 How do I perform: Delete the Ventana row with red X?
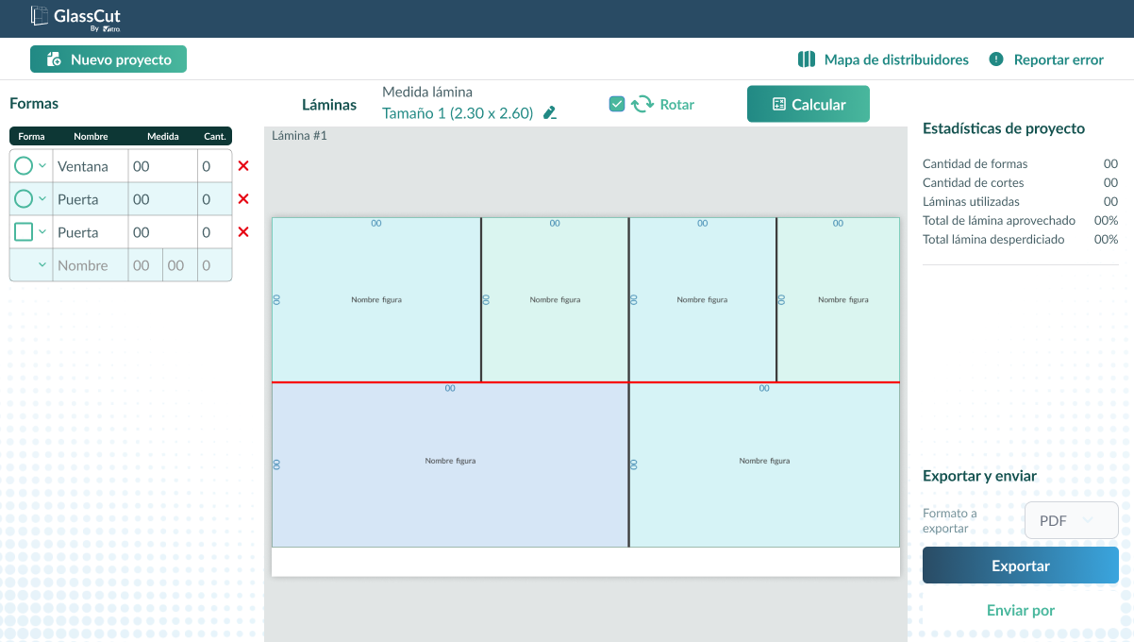coord(243,166)
